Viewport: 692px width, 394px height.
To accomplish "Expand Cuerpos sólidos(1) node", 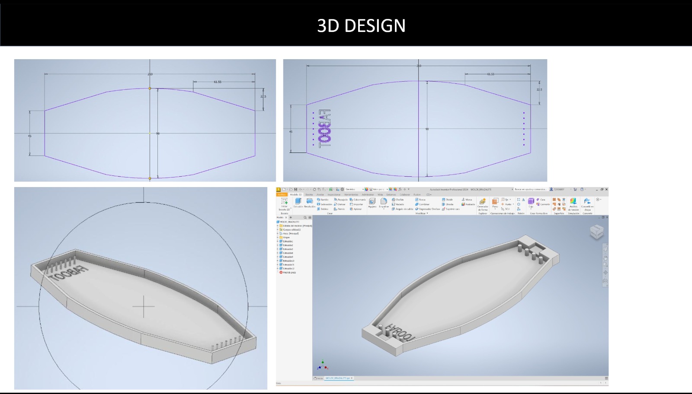I will tap(278, 230).
